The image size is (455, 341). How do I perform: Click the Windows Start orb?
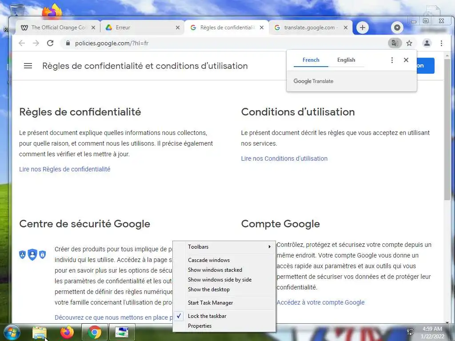point(11,332)
